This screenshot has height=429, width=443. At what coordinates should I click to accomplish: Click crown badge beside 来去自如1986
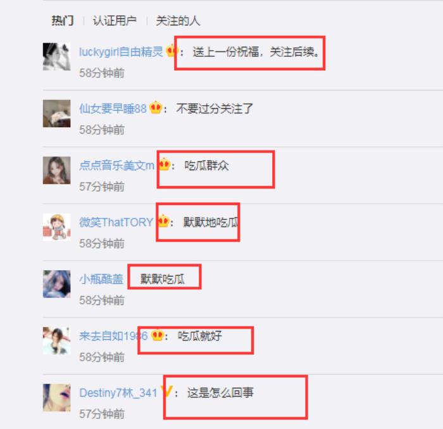pyautogui.click(x=158, y=335)
